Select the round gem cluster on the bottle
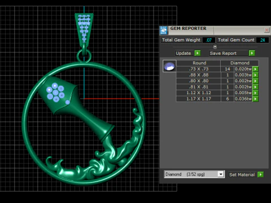 coord(55,92)
